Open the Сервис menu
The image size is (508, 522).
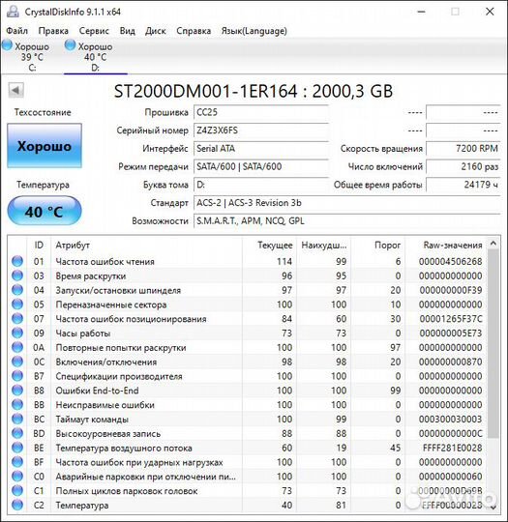(x=94, y=31)
